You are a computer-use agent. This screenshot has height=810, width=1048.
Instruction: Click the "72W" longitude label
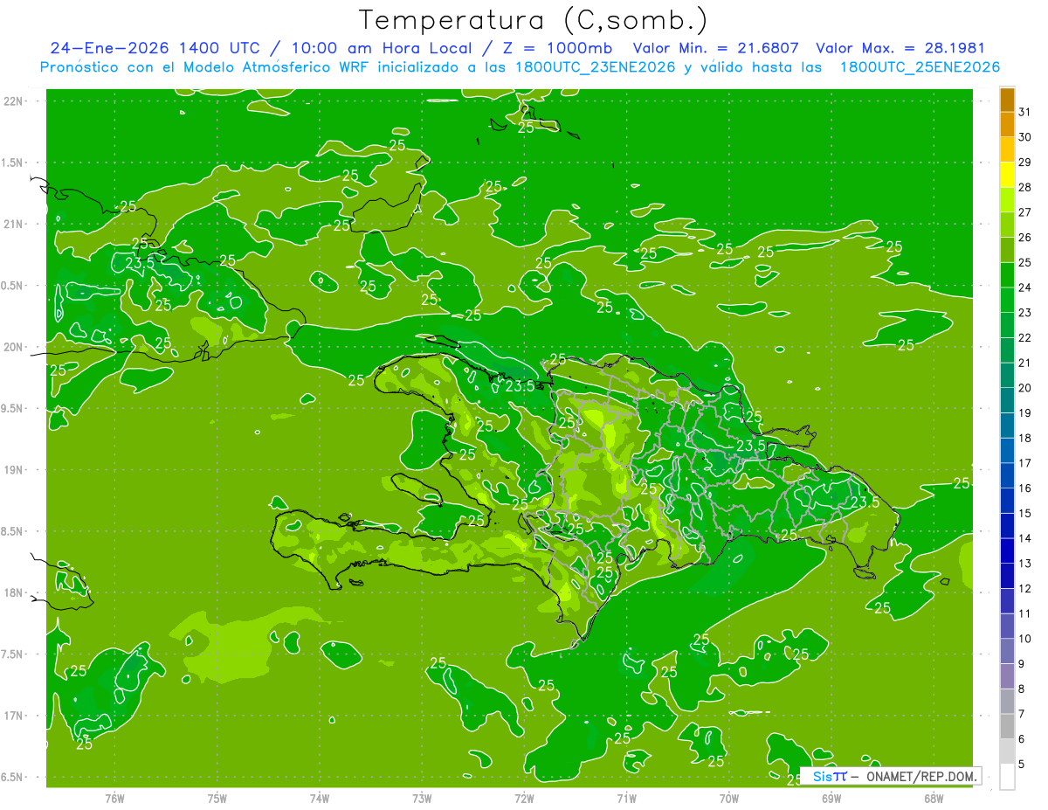524,798
